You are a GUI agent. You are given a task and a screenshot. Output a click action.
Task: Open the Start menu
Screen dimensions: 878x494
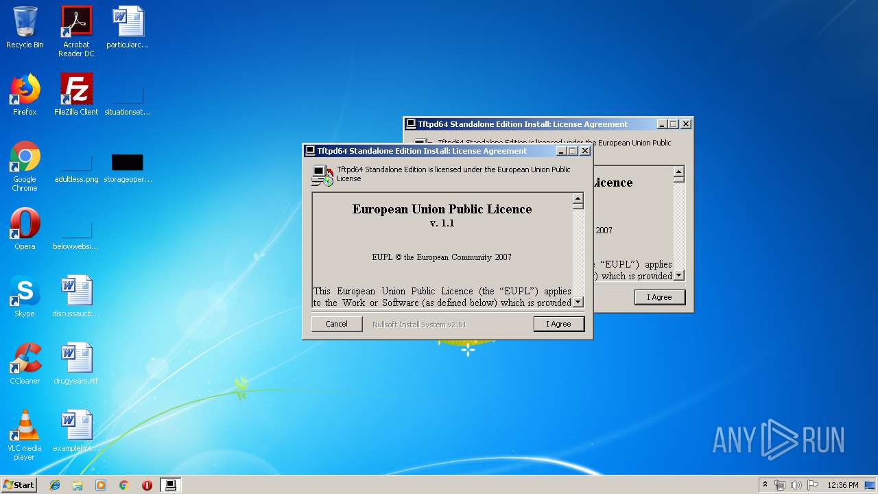point(19,485)
